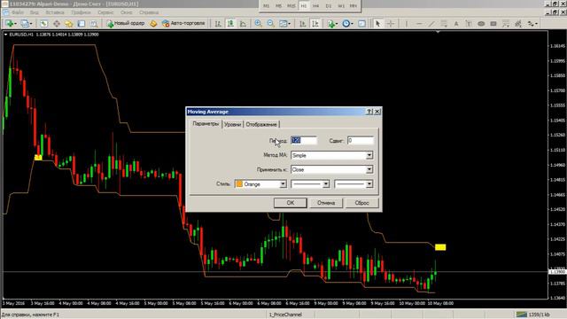Switch timeframe to M1
Image resolution: width=567 pixels, height=319 pixels.
click(266, 6)
